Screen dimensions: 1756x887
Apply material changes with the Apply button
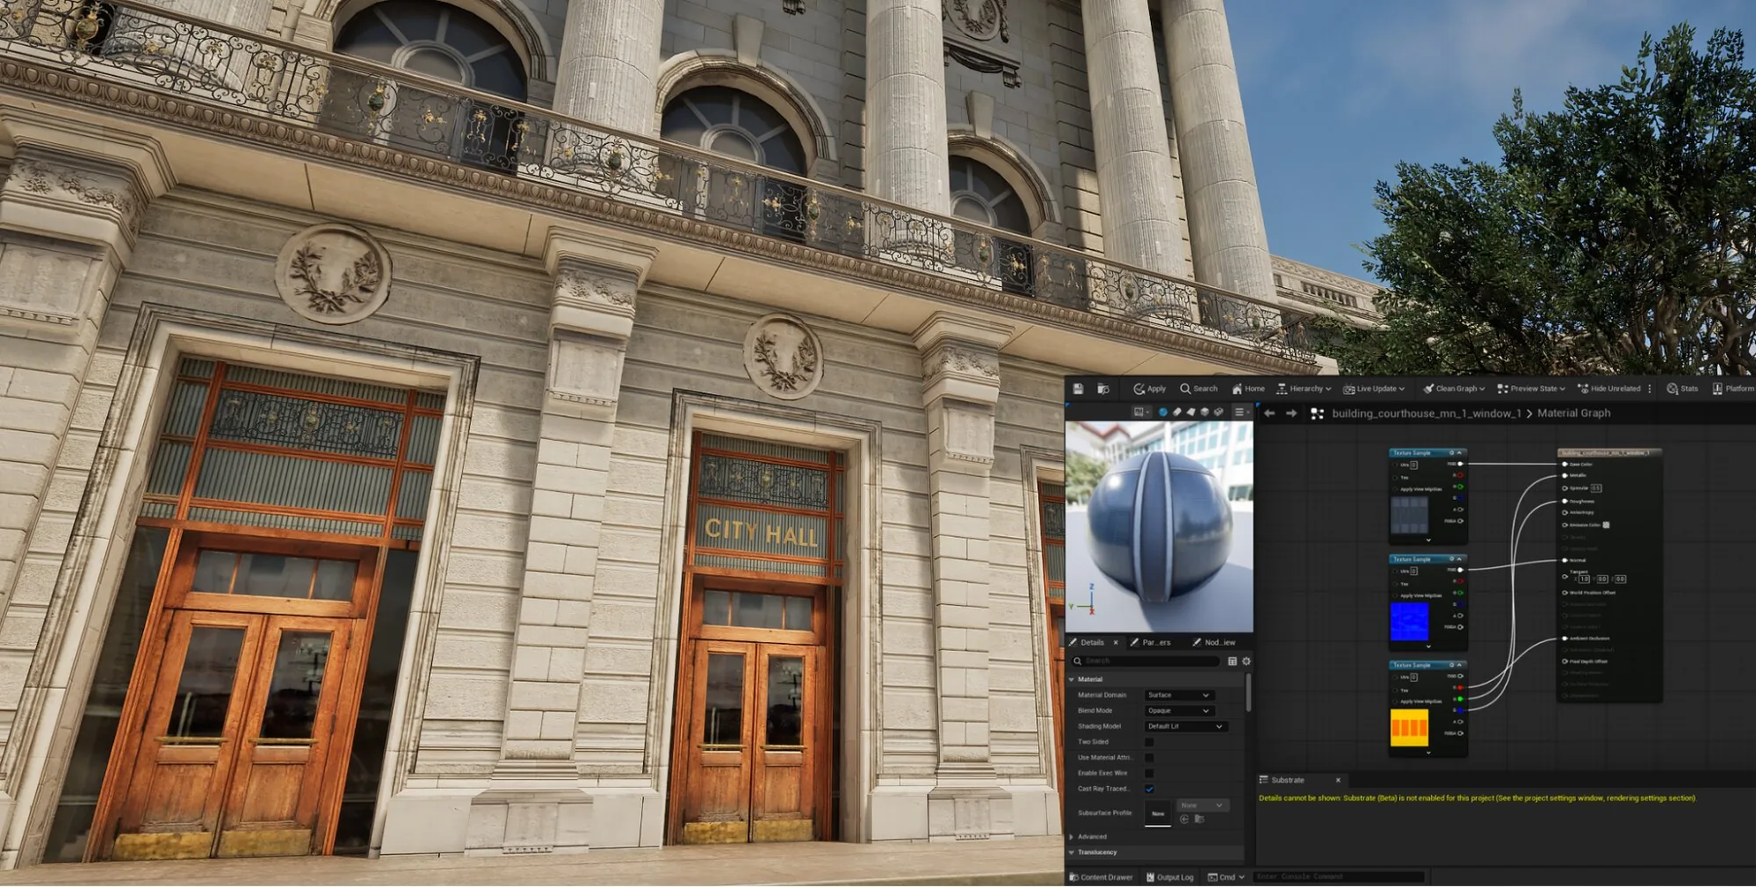1149,388
